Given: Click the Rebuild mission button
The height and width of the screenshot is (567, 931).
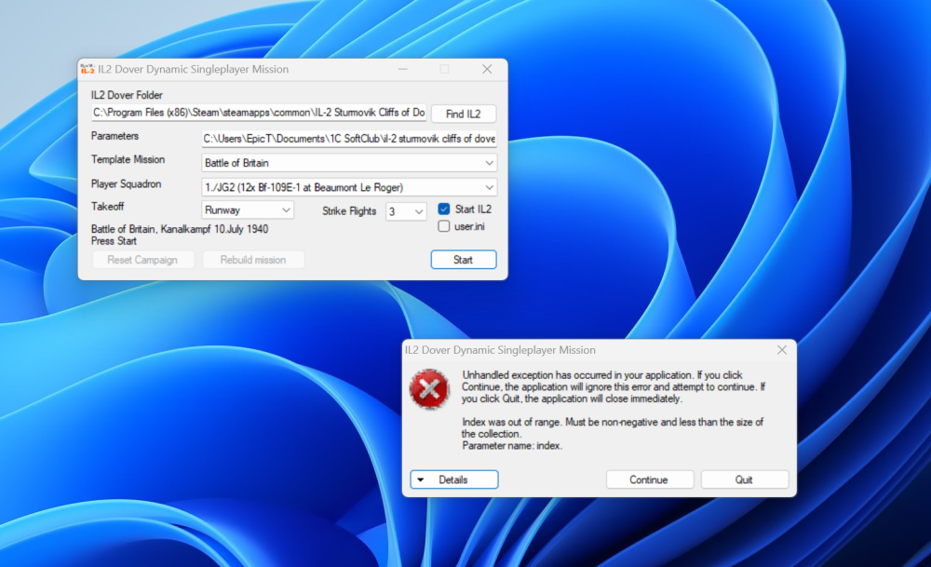Looking at the screenshot, I should [x=253, y=259].
